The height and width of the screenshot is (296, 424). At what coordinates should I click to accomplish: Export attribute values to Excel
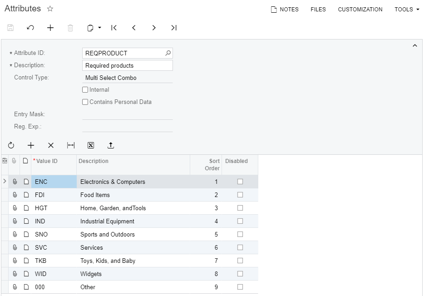coord(91,145)
